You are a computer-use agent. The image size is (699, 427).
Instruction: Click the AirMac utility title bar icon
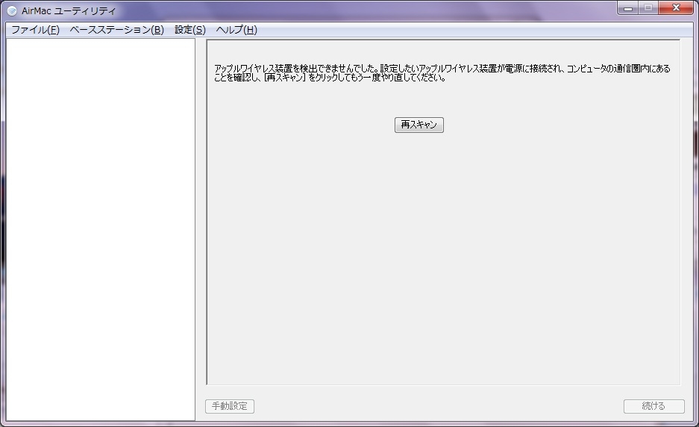point(12,10)
